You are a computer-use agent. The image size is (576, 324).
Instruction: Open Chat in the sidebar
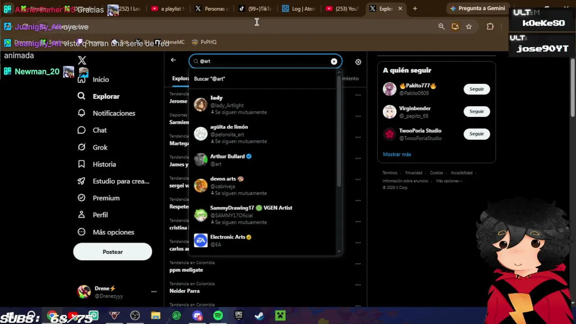92,130
